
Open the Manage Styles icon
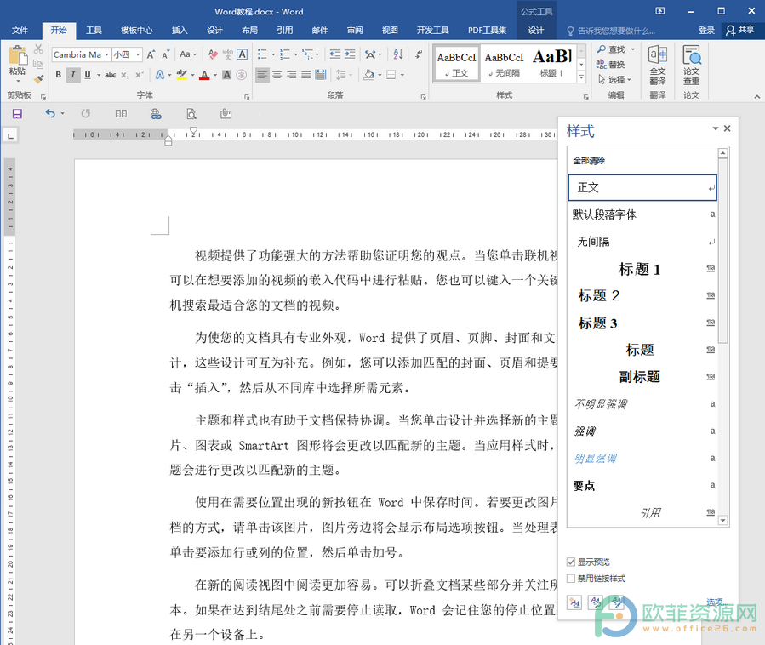(617, 602)
